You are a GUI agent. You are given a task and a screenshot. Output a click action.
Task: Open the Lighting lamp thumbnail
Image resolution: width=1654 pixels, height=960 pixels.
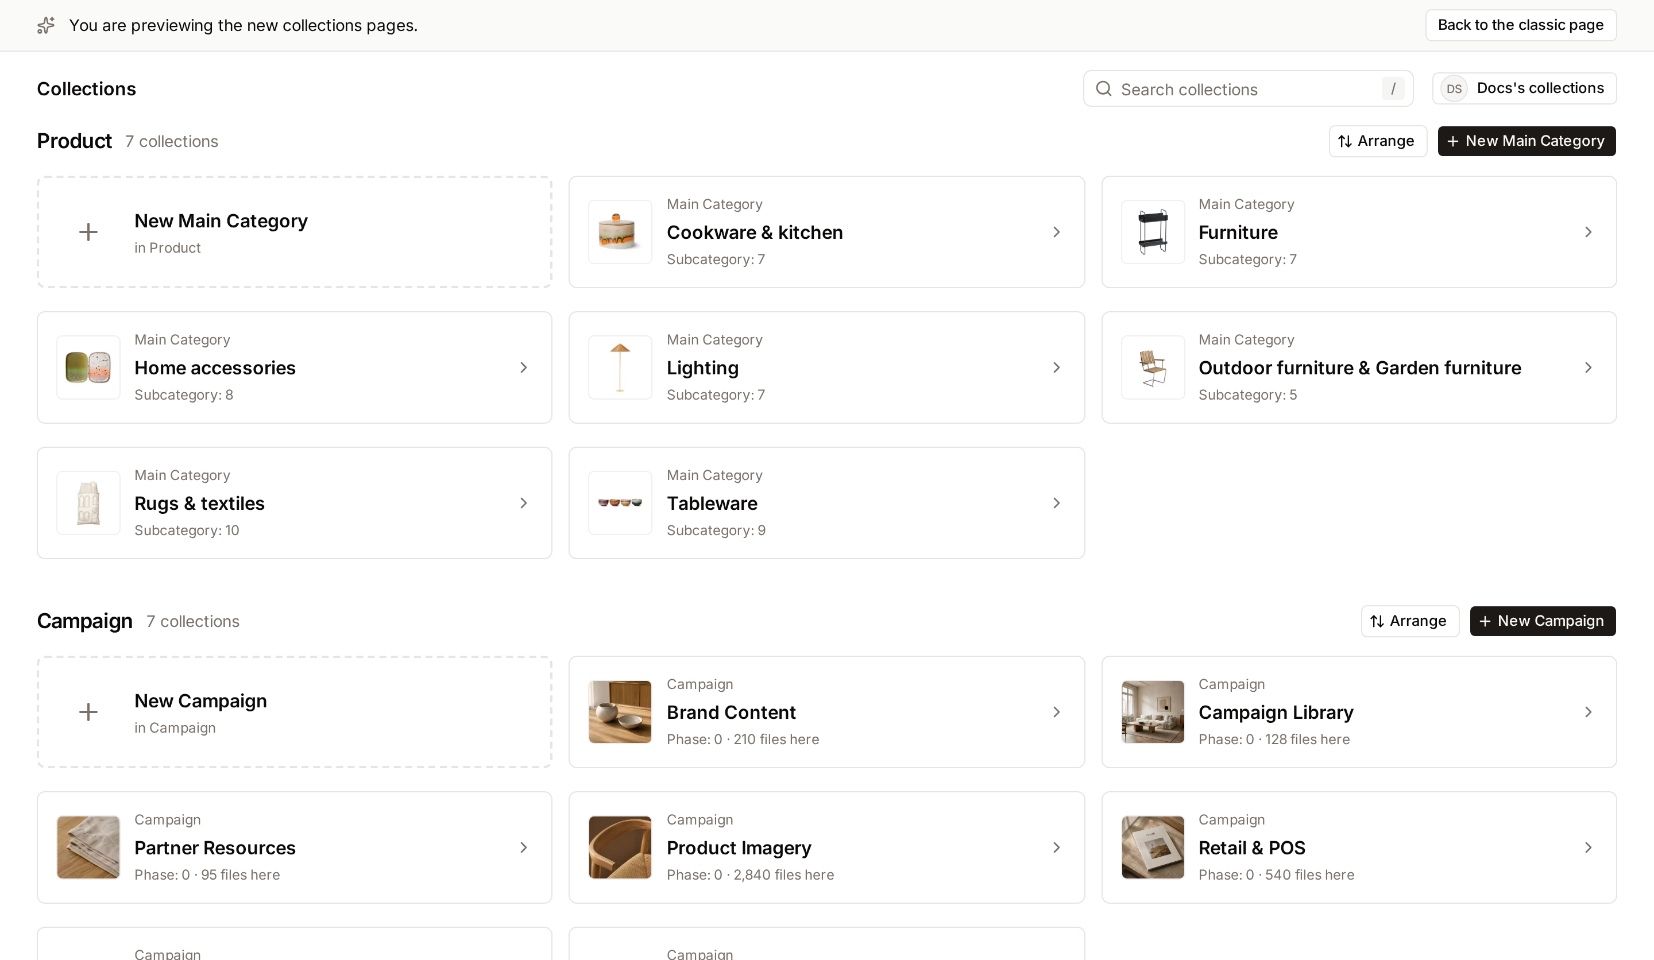coord(620,367)
